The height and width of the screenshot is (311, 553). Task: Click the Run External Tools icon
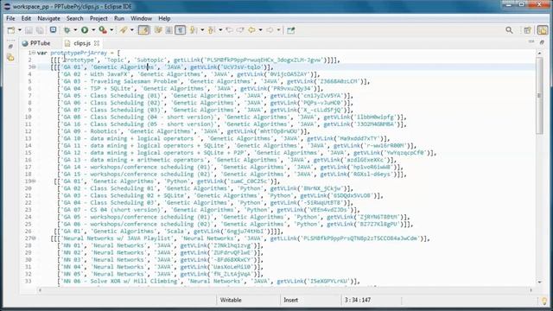(103, 30)
